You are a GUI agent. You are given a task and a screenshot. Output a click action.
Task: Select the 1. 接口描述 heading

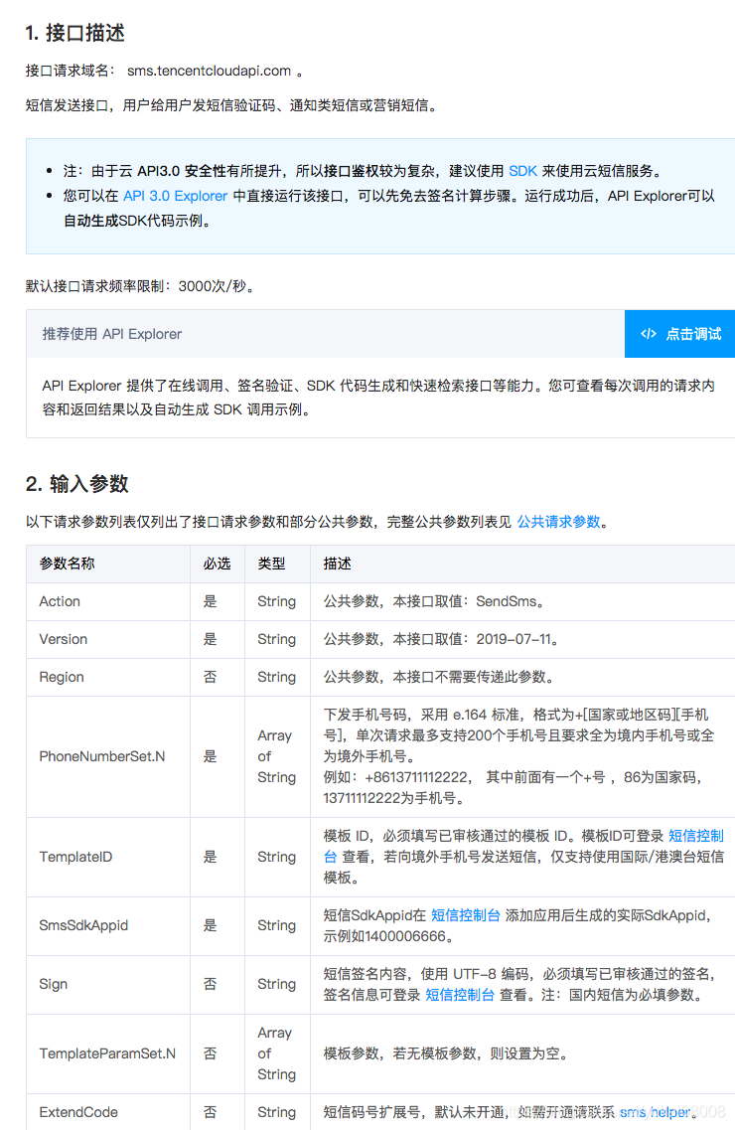(x=74, y=33)
